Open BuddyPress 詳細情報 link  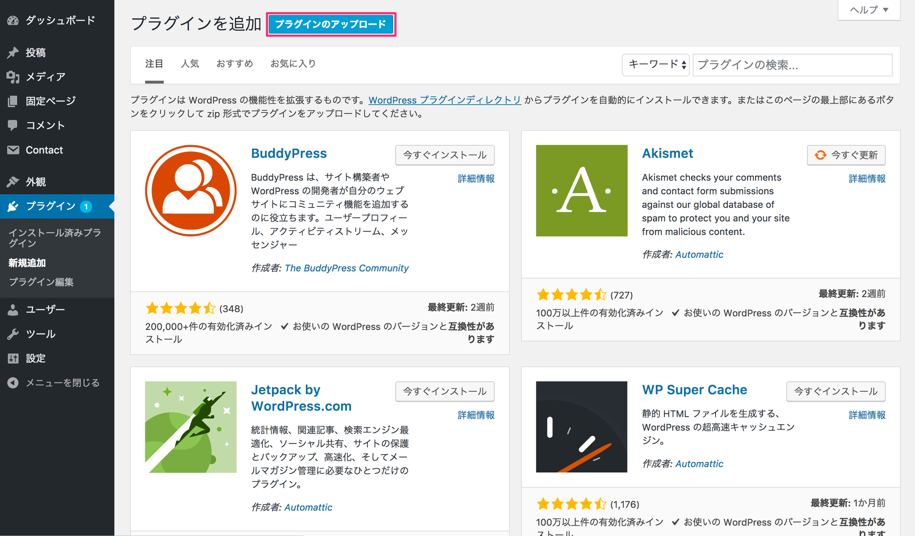pos(476,179)
